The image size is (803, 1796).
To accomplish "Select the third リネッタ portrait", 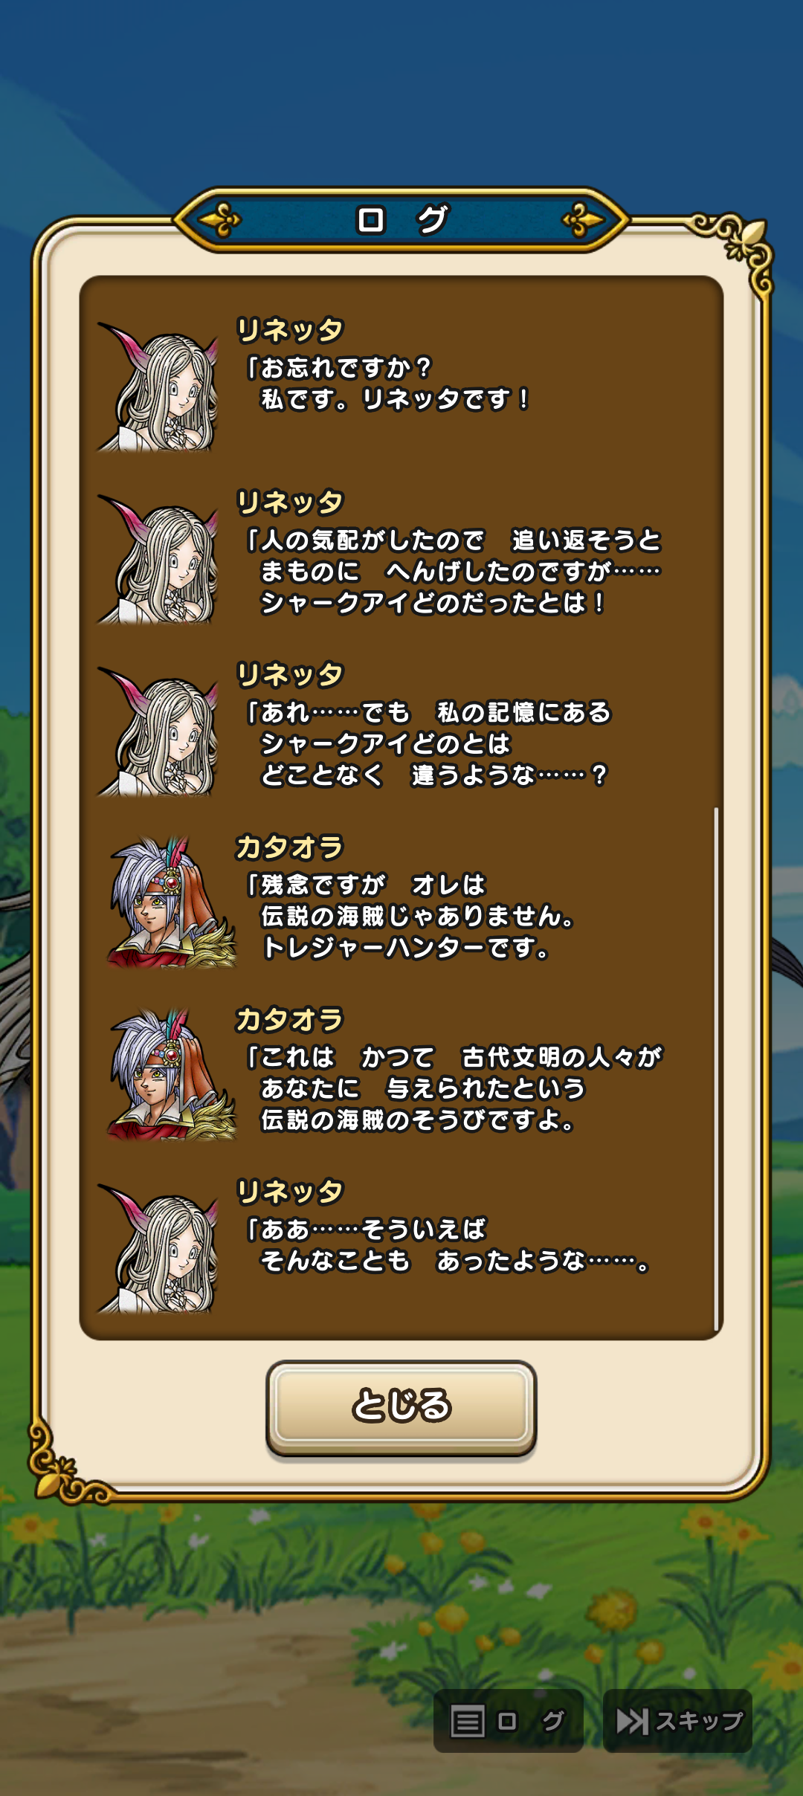I will pos(159,731).
